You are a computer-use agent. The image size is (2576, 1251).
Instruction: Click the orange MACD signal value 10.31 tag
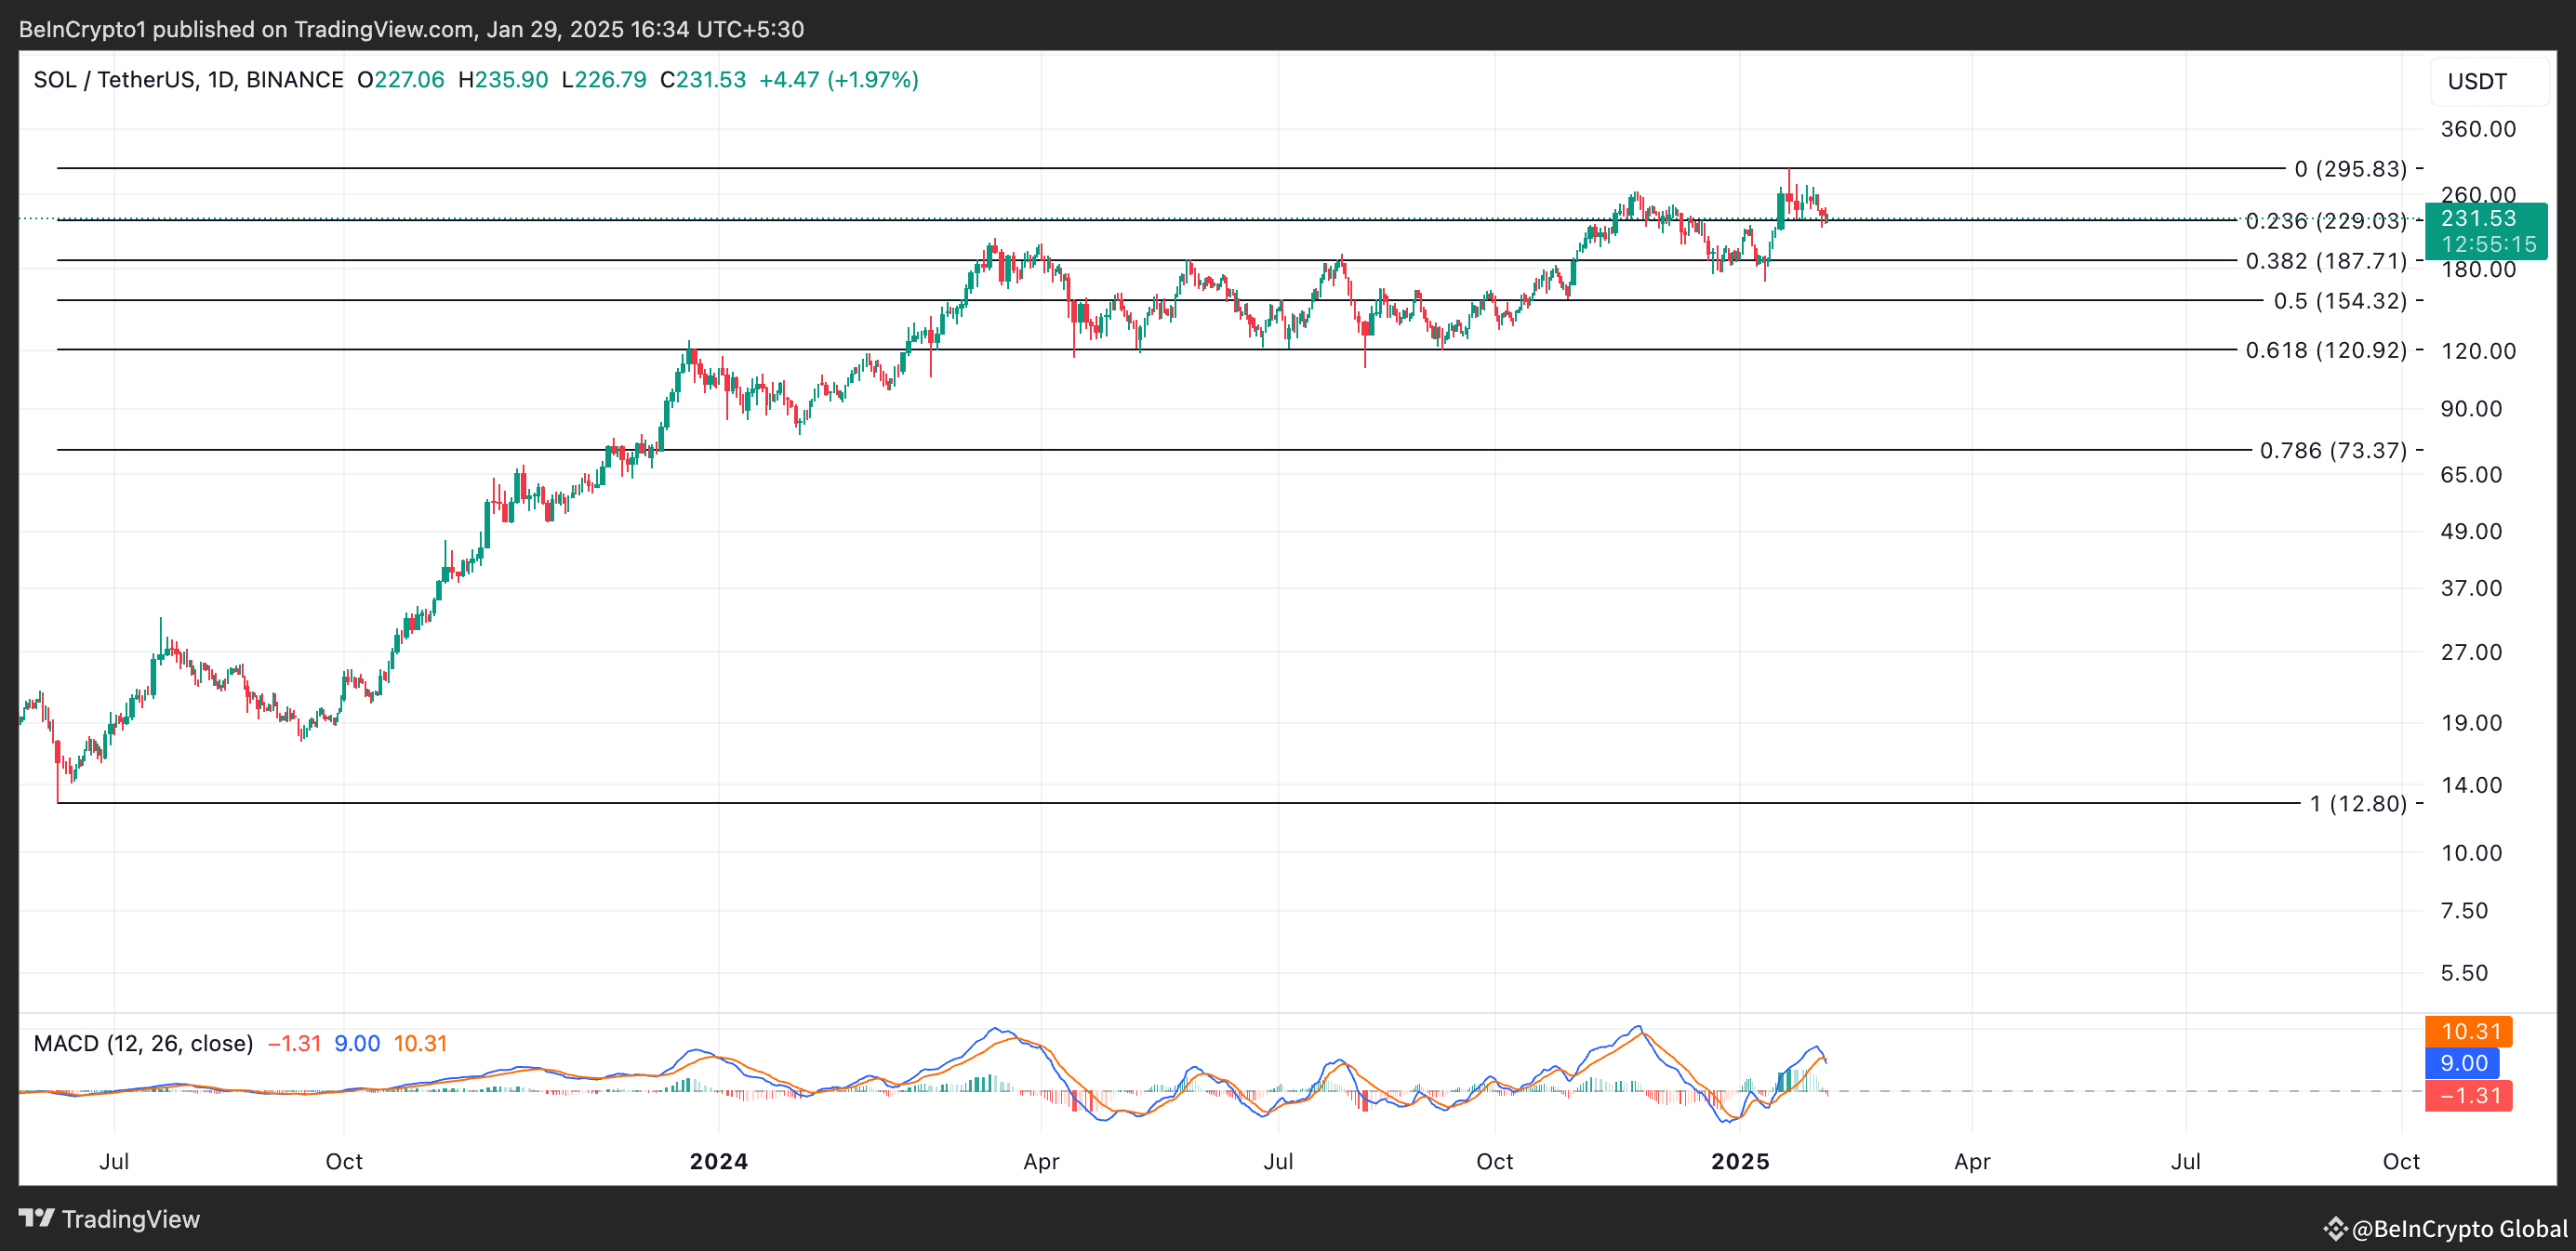2470,1031
